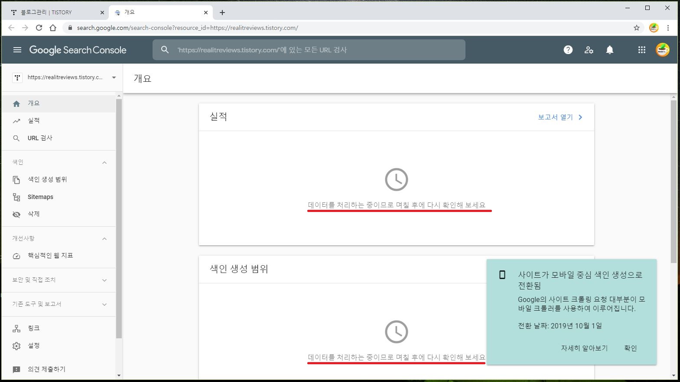Click the trend icon beside 실적
Screen dimensions: 680x382
pos(16,121)
